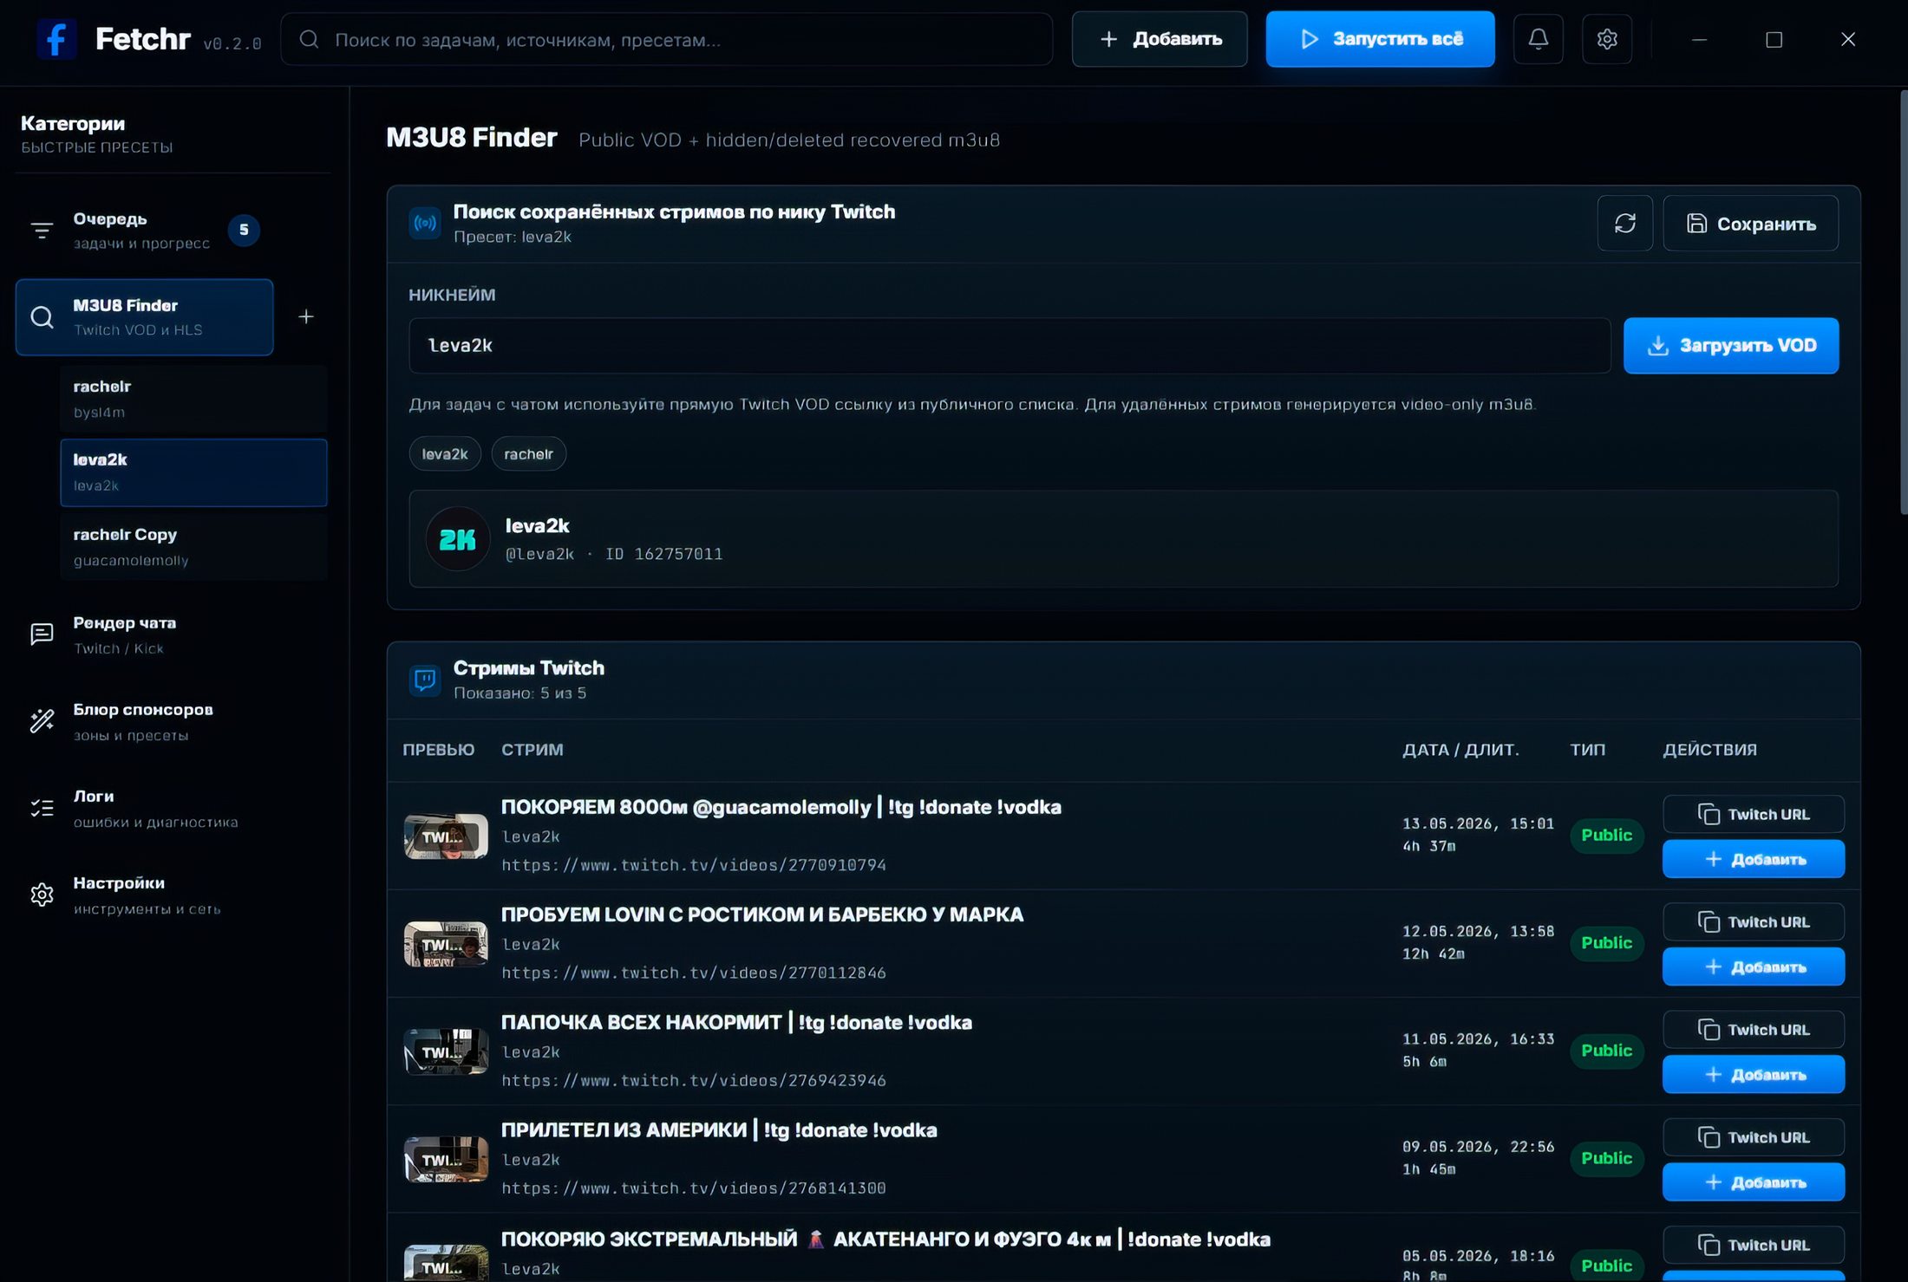Click the Логи checklist icon
The height and width of the screenshot is (1282, 1908).
tap(42, 808)
